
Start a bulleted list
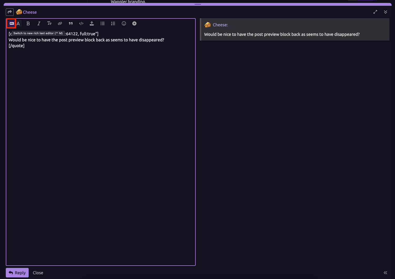[103, 23]
